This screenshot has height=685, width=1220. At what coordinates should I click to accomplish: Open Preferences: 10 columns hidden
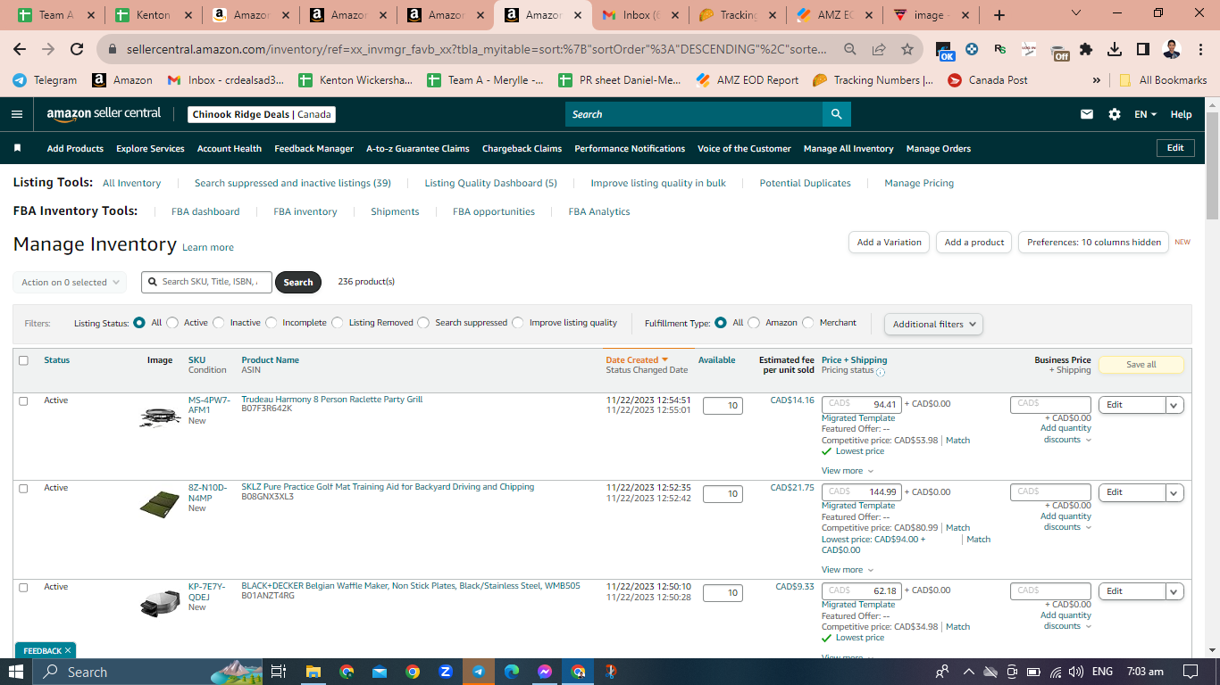click(x=1094, y=243)
